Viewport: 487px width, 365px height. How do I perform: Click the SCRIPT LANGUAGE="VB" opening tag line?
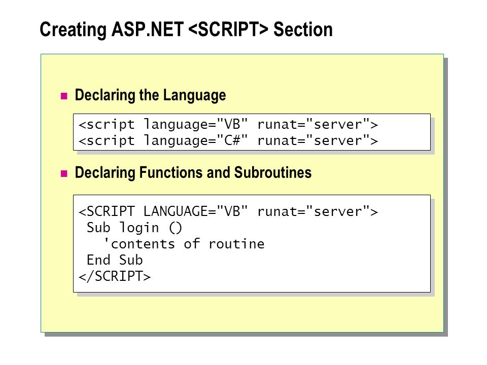point(228,211)
